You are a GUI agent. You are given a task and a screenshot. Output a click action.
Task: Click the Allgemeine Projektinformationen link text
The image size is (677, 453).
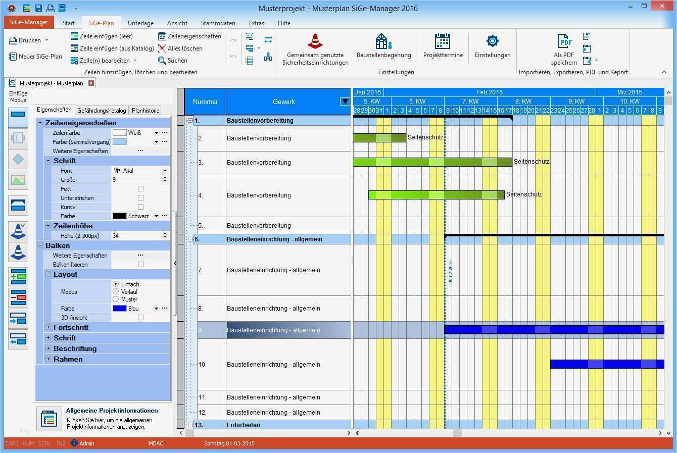(x=112, y=411)
